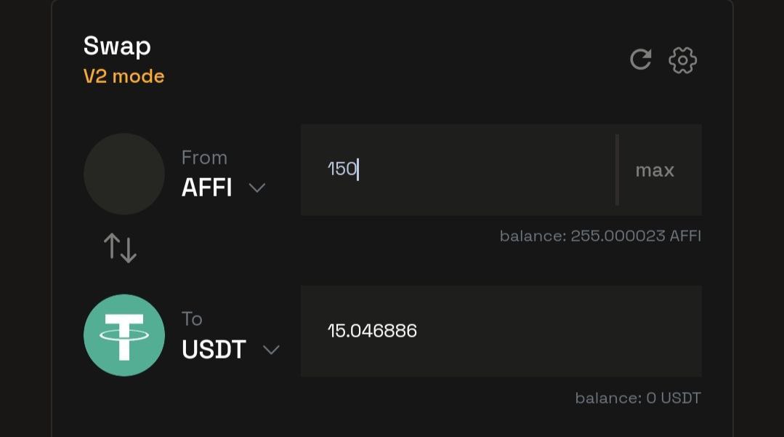Image resolution: width=784 pixels, height=437 pixels.
Task: Select the AFFI token name
Action: (206, 188)
